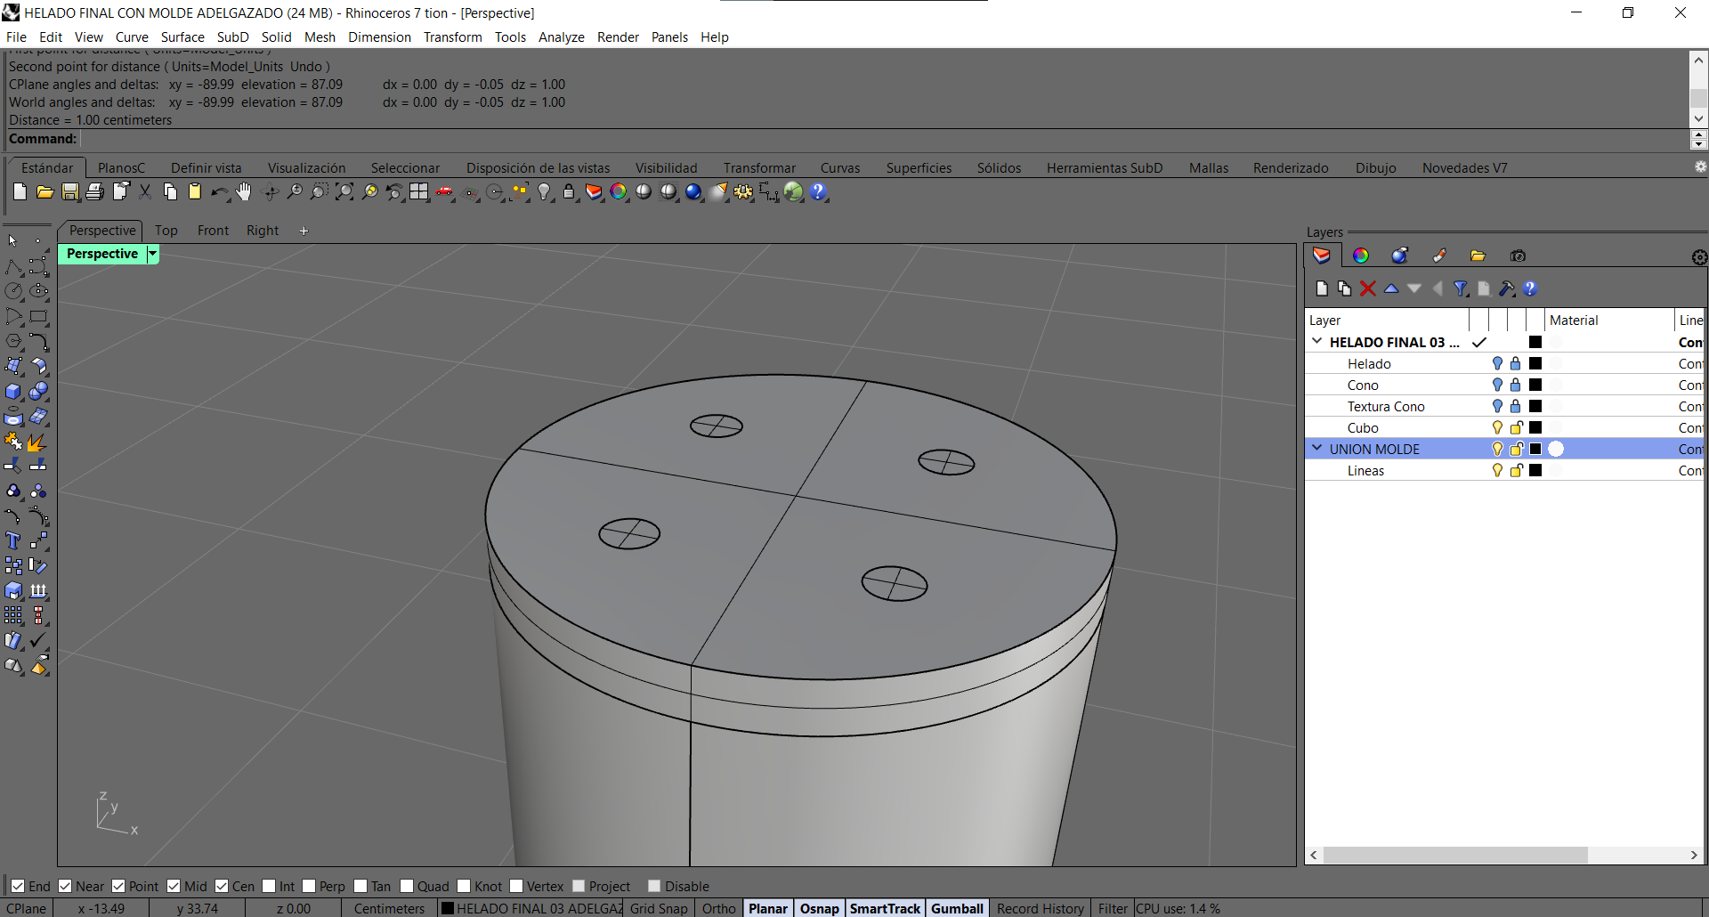Click the blue Help question mark in the main toolbar
Image resolution: width=1709 pixels, height=917 pixels.
[819, 191]
